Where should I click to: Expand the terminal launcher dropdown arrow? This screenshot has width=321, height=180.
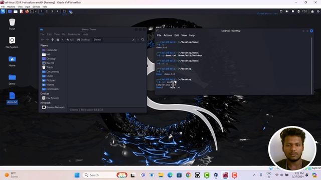click(x=36, y=11)
